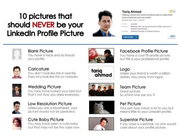Click the Turkish flag Facebook profile photo
This screenshot has height=138, width=184.
102,56
